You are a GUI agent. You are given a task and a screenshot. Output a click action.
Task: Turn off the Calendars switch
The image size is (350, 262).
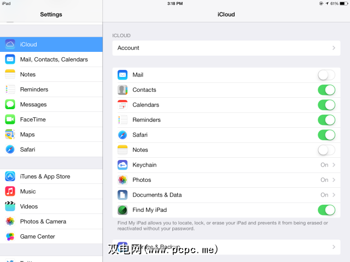[x=326, y=105]
